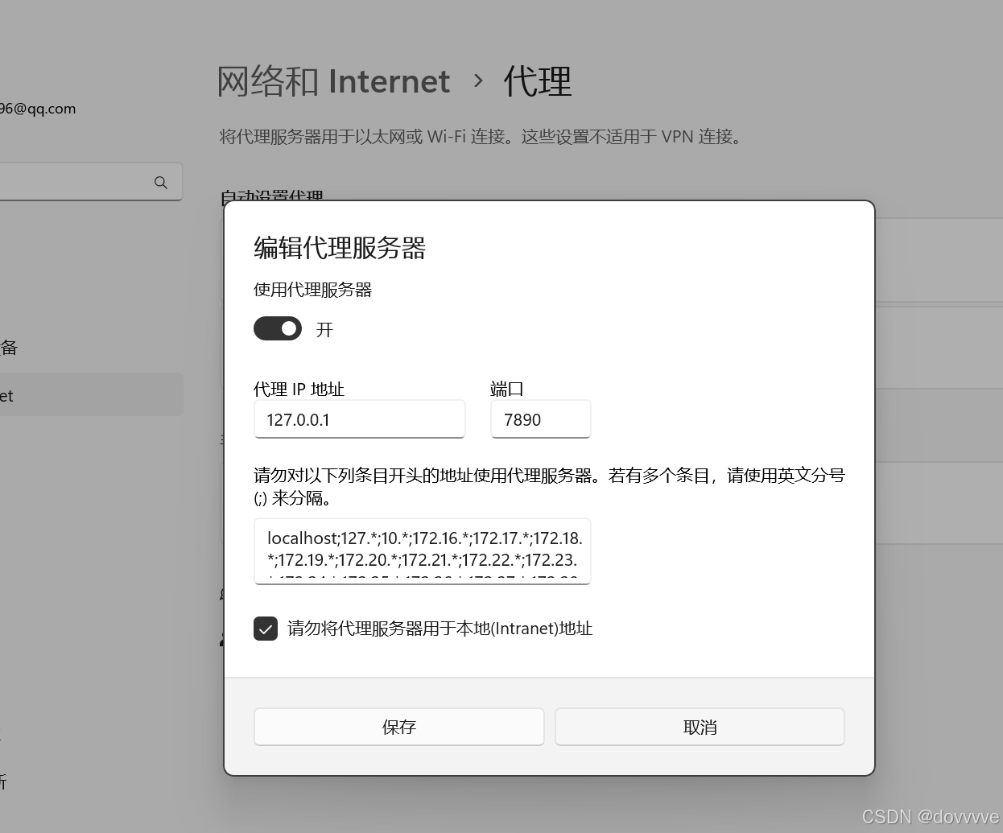Click the qq.com account email in sidebar
Viewport: 1003px width, 833px height.
[38, 109]
